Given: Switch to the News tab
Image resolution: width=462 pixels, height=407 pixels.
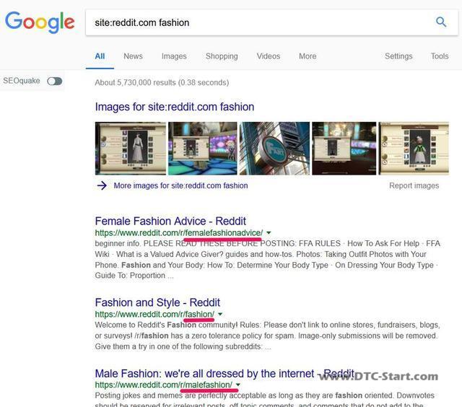Looking at the screenshot, I should click(133, 56).
